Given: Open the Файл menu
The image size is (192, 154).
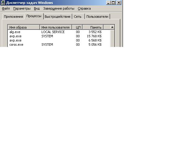Looking at the screenshot, I should [6, 8].
